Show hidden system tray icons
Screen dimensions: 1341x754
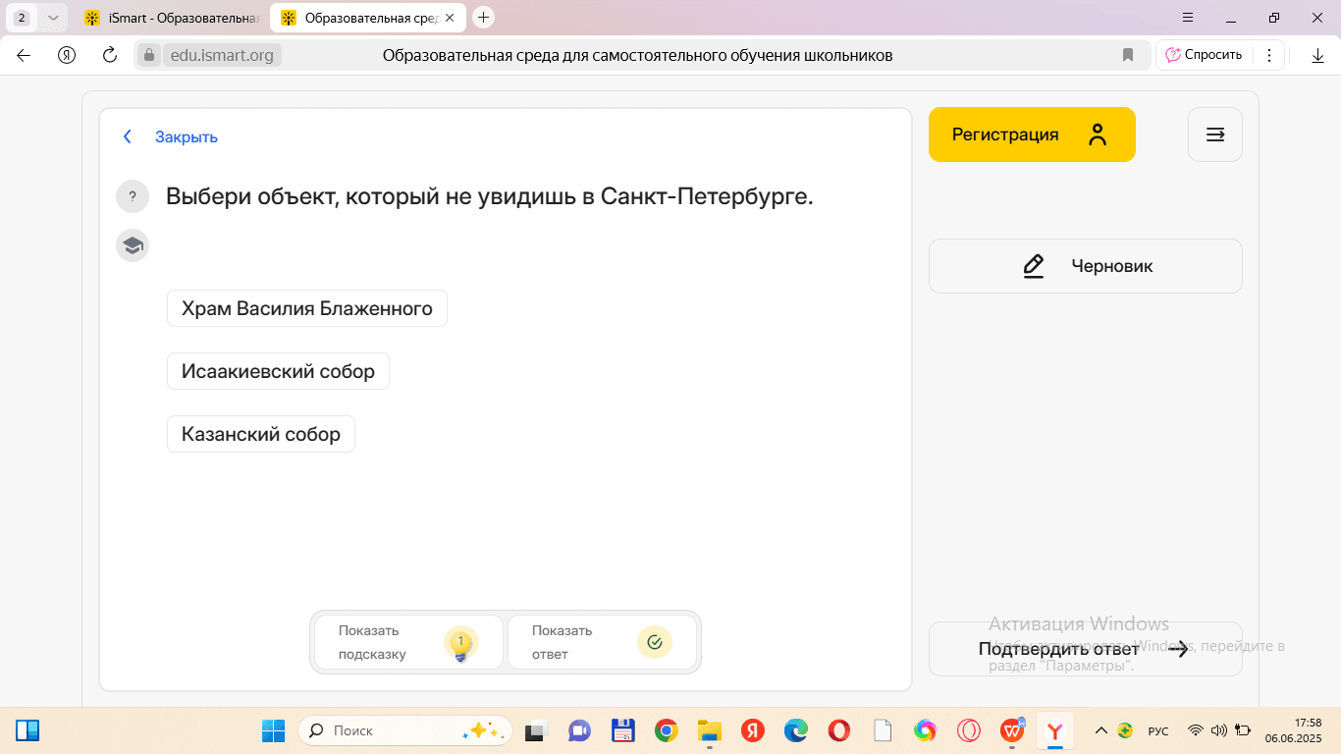coord(1100,730)
